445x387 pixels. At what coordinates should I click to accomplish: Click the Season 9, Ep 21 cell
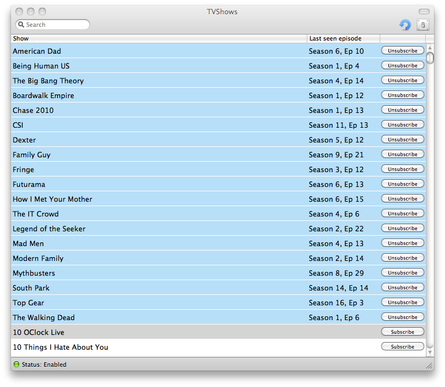336,155
